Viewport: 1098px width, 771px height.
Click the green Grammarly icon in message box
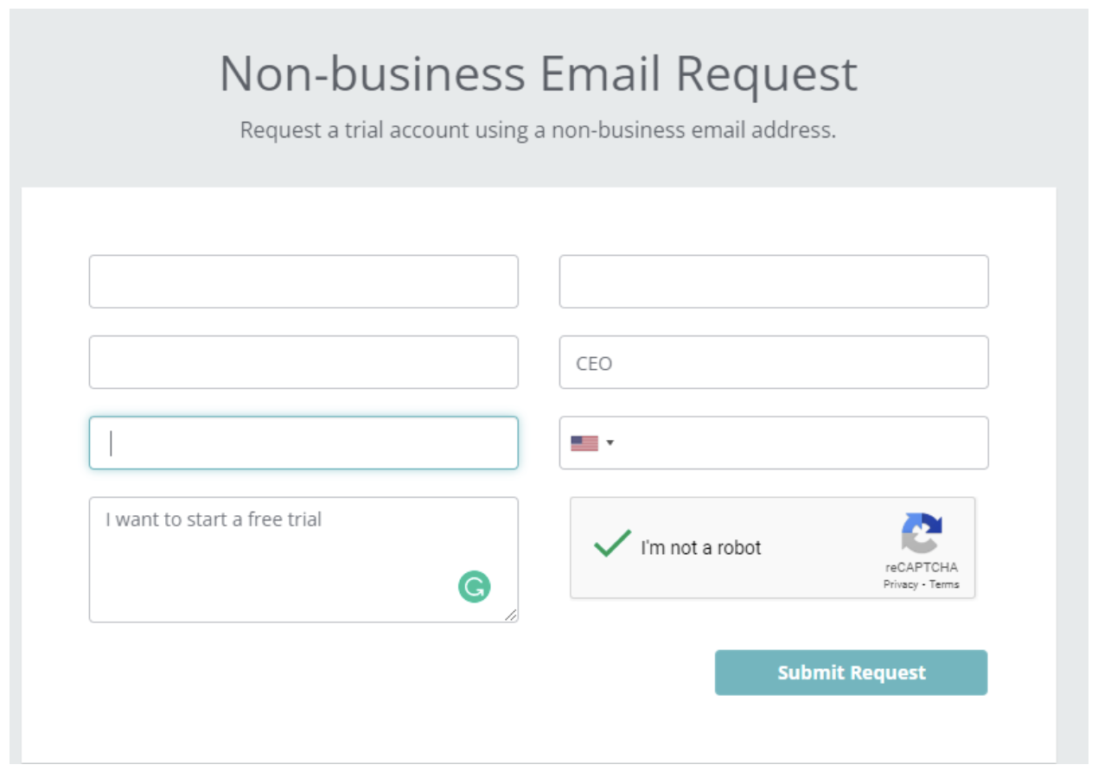474,588
